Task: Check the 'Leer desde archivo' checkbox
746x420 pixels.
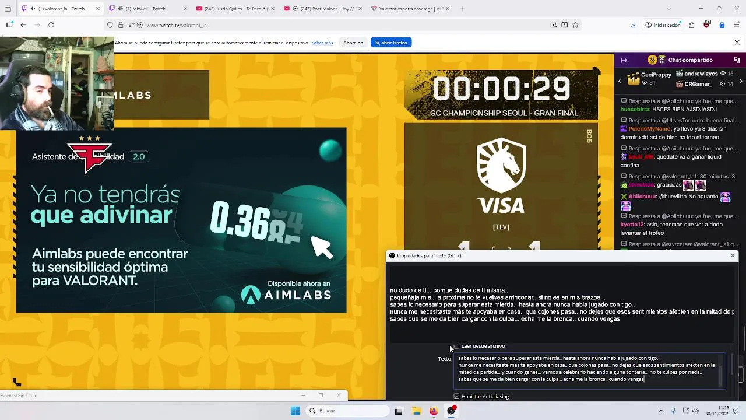Action: pos(456,346)
